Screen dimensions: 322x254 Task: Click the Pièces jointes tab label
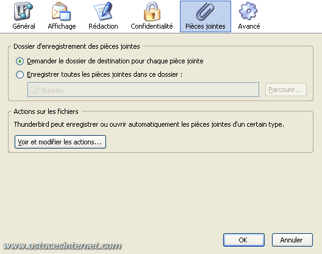(x=206, y=26)
